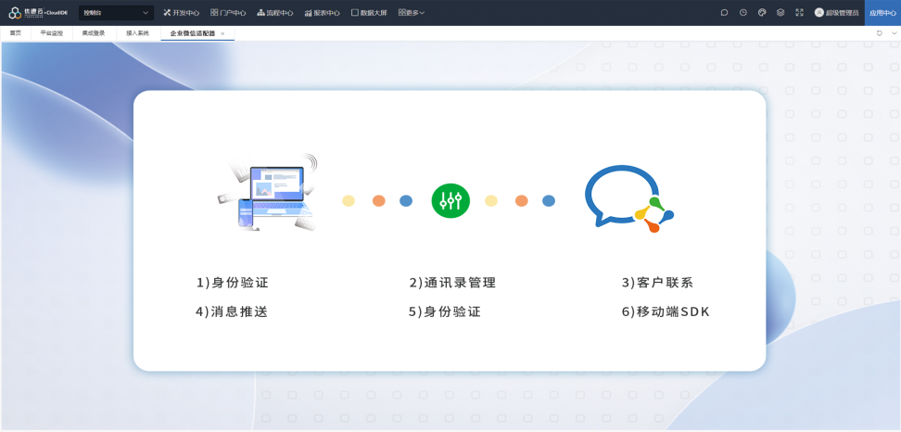
Task: Open the messages chat bubble icon
Action: (x=724, y=13)
